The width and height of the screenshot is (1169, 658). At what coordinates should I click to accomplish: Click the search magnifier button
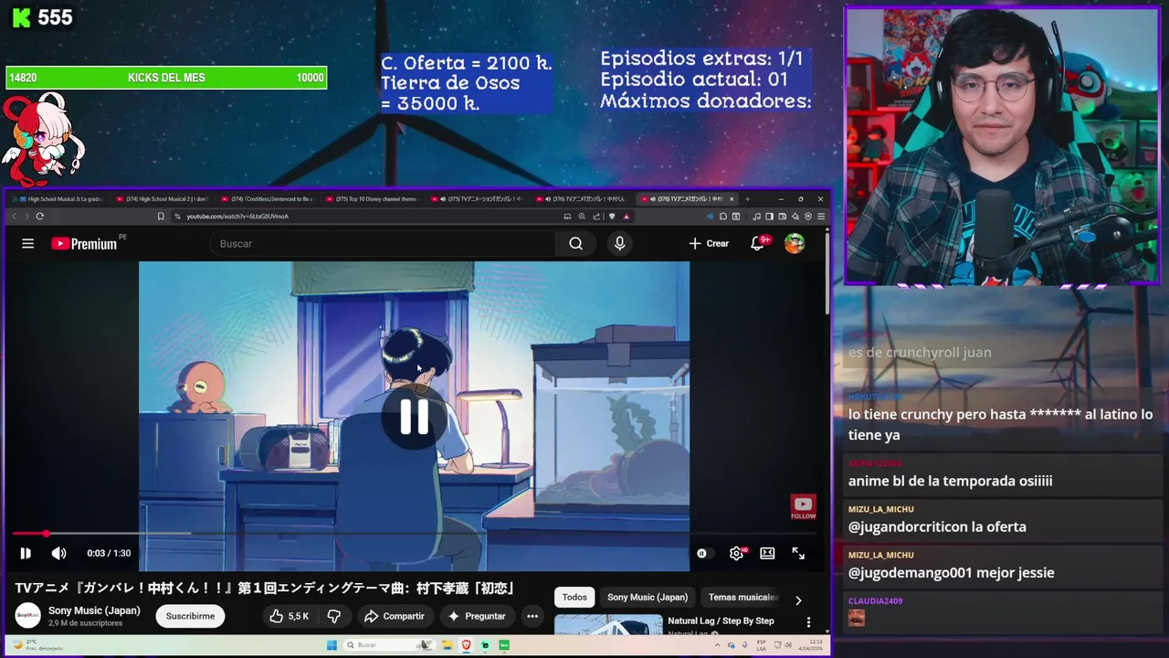[575, 244]
